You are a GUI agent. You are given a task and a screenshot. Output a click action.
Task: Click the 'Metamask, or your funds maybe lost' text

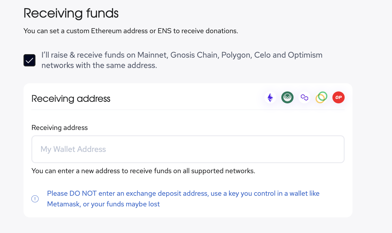pos(103,204)
